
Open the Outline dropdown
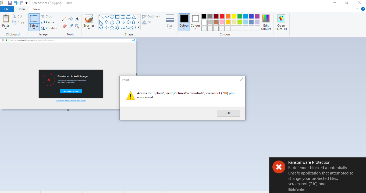(x=151, y=16)
